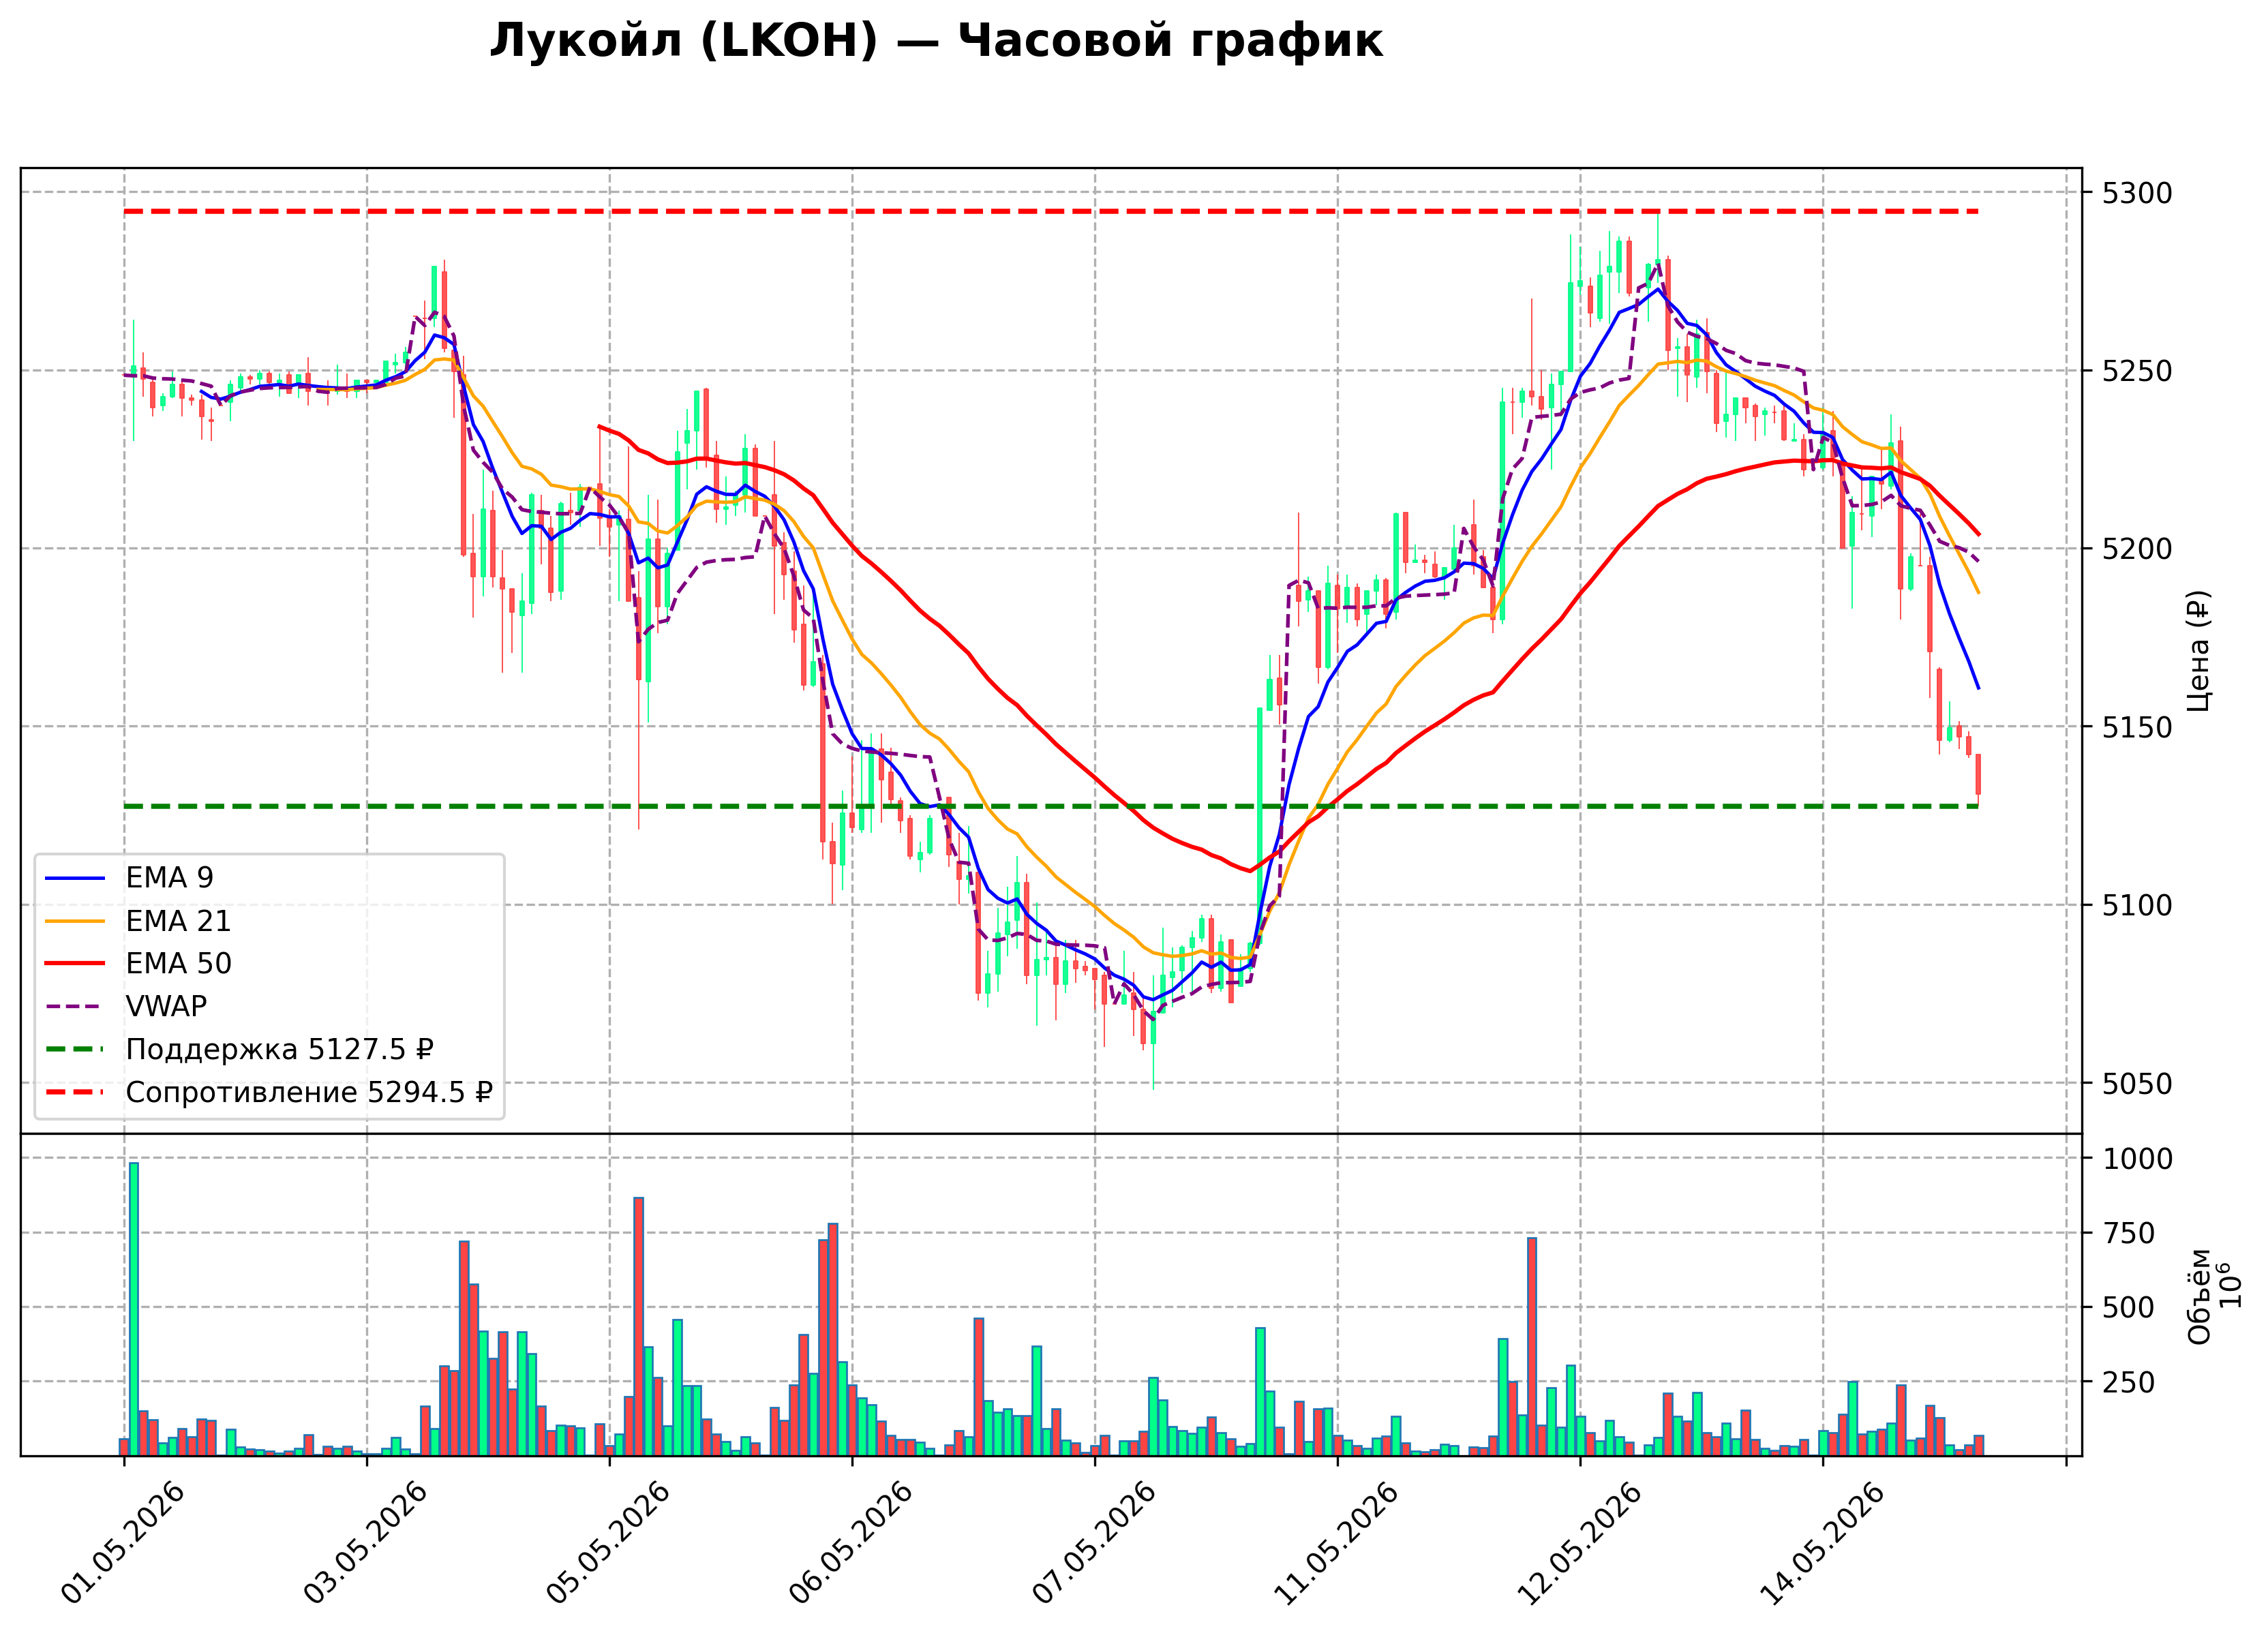Click the chart title "Лукойл (LKOH) — Часовой график"
Viewport: 2268px width, 1631px height.
pyautogui.click(x=936, y=41)
